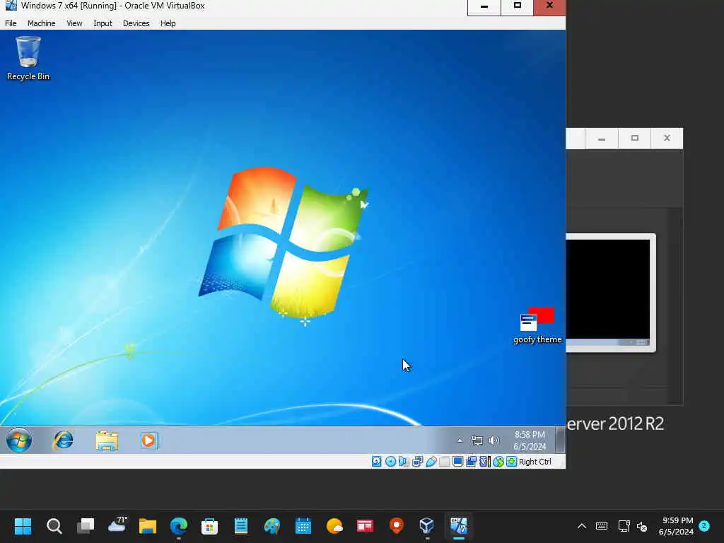Select the goofy theme desktop file
The height and width of the screenshot is (543, 724).
tap(537, 326)
